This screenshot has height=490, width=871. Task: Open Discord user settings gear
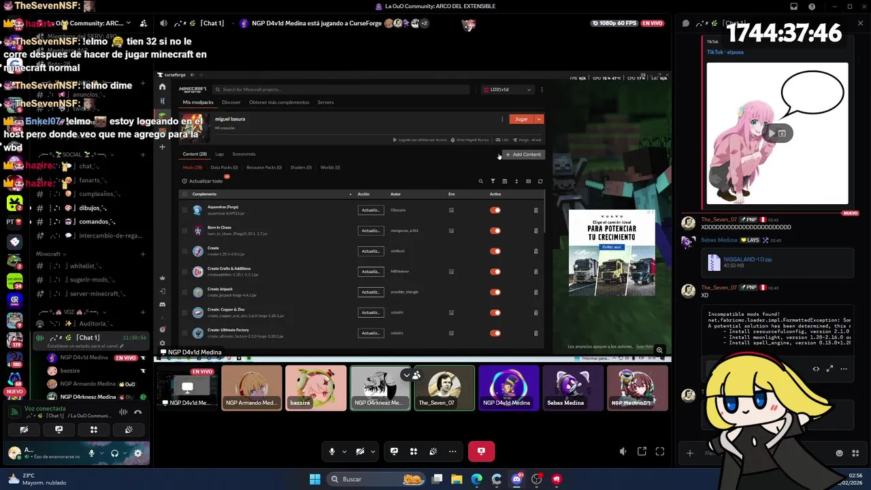137,453
